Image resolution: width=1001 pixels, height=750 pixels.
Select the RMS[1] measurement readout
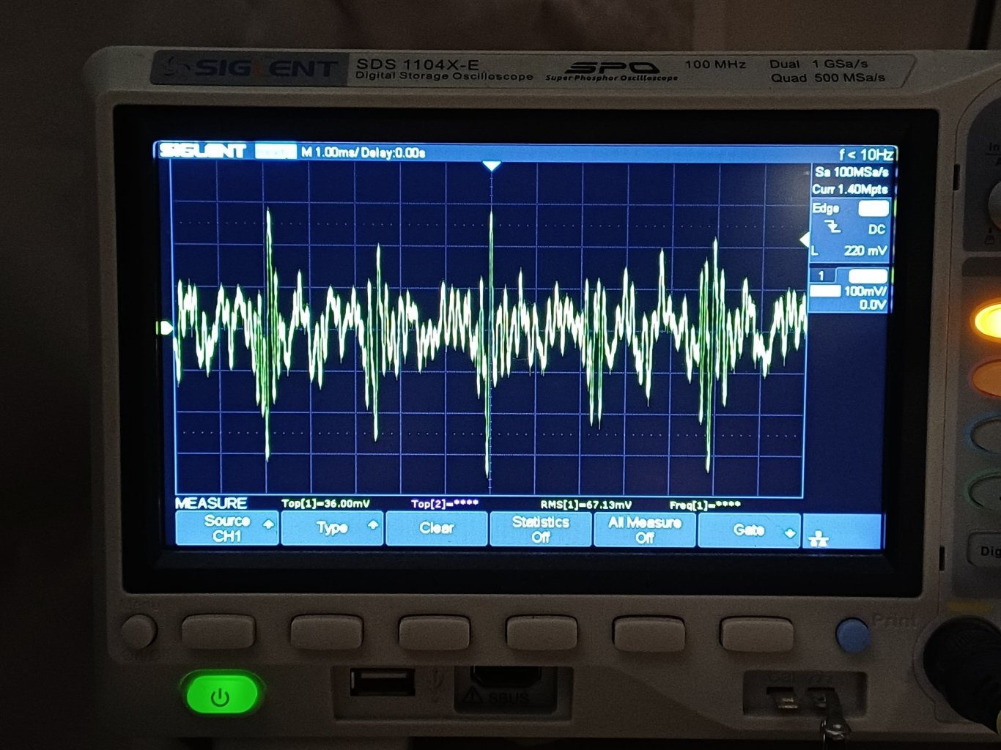pos(586,505)
